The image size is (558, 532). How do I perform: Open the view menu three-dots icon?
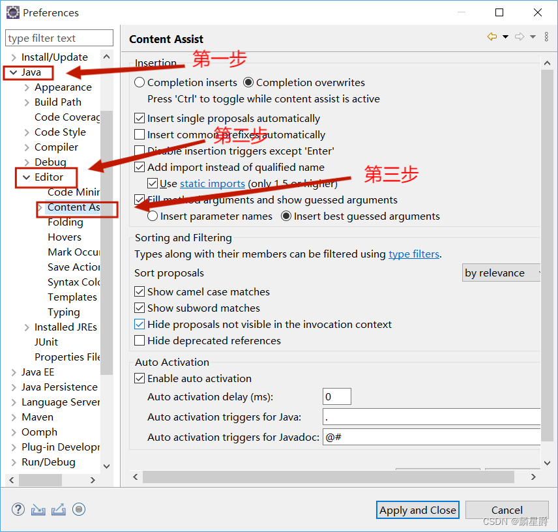tap(546, 37)
